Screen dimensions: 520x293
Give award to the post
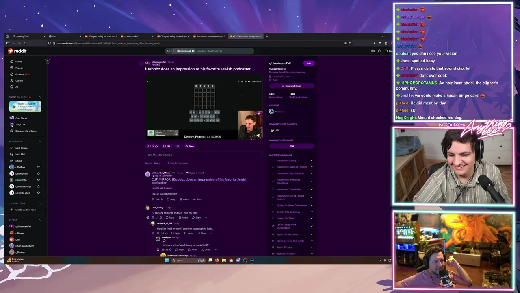point(178,146)
